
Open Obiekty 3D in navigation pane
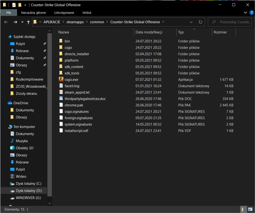coord(22,148)
